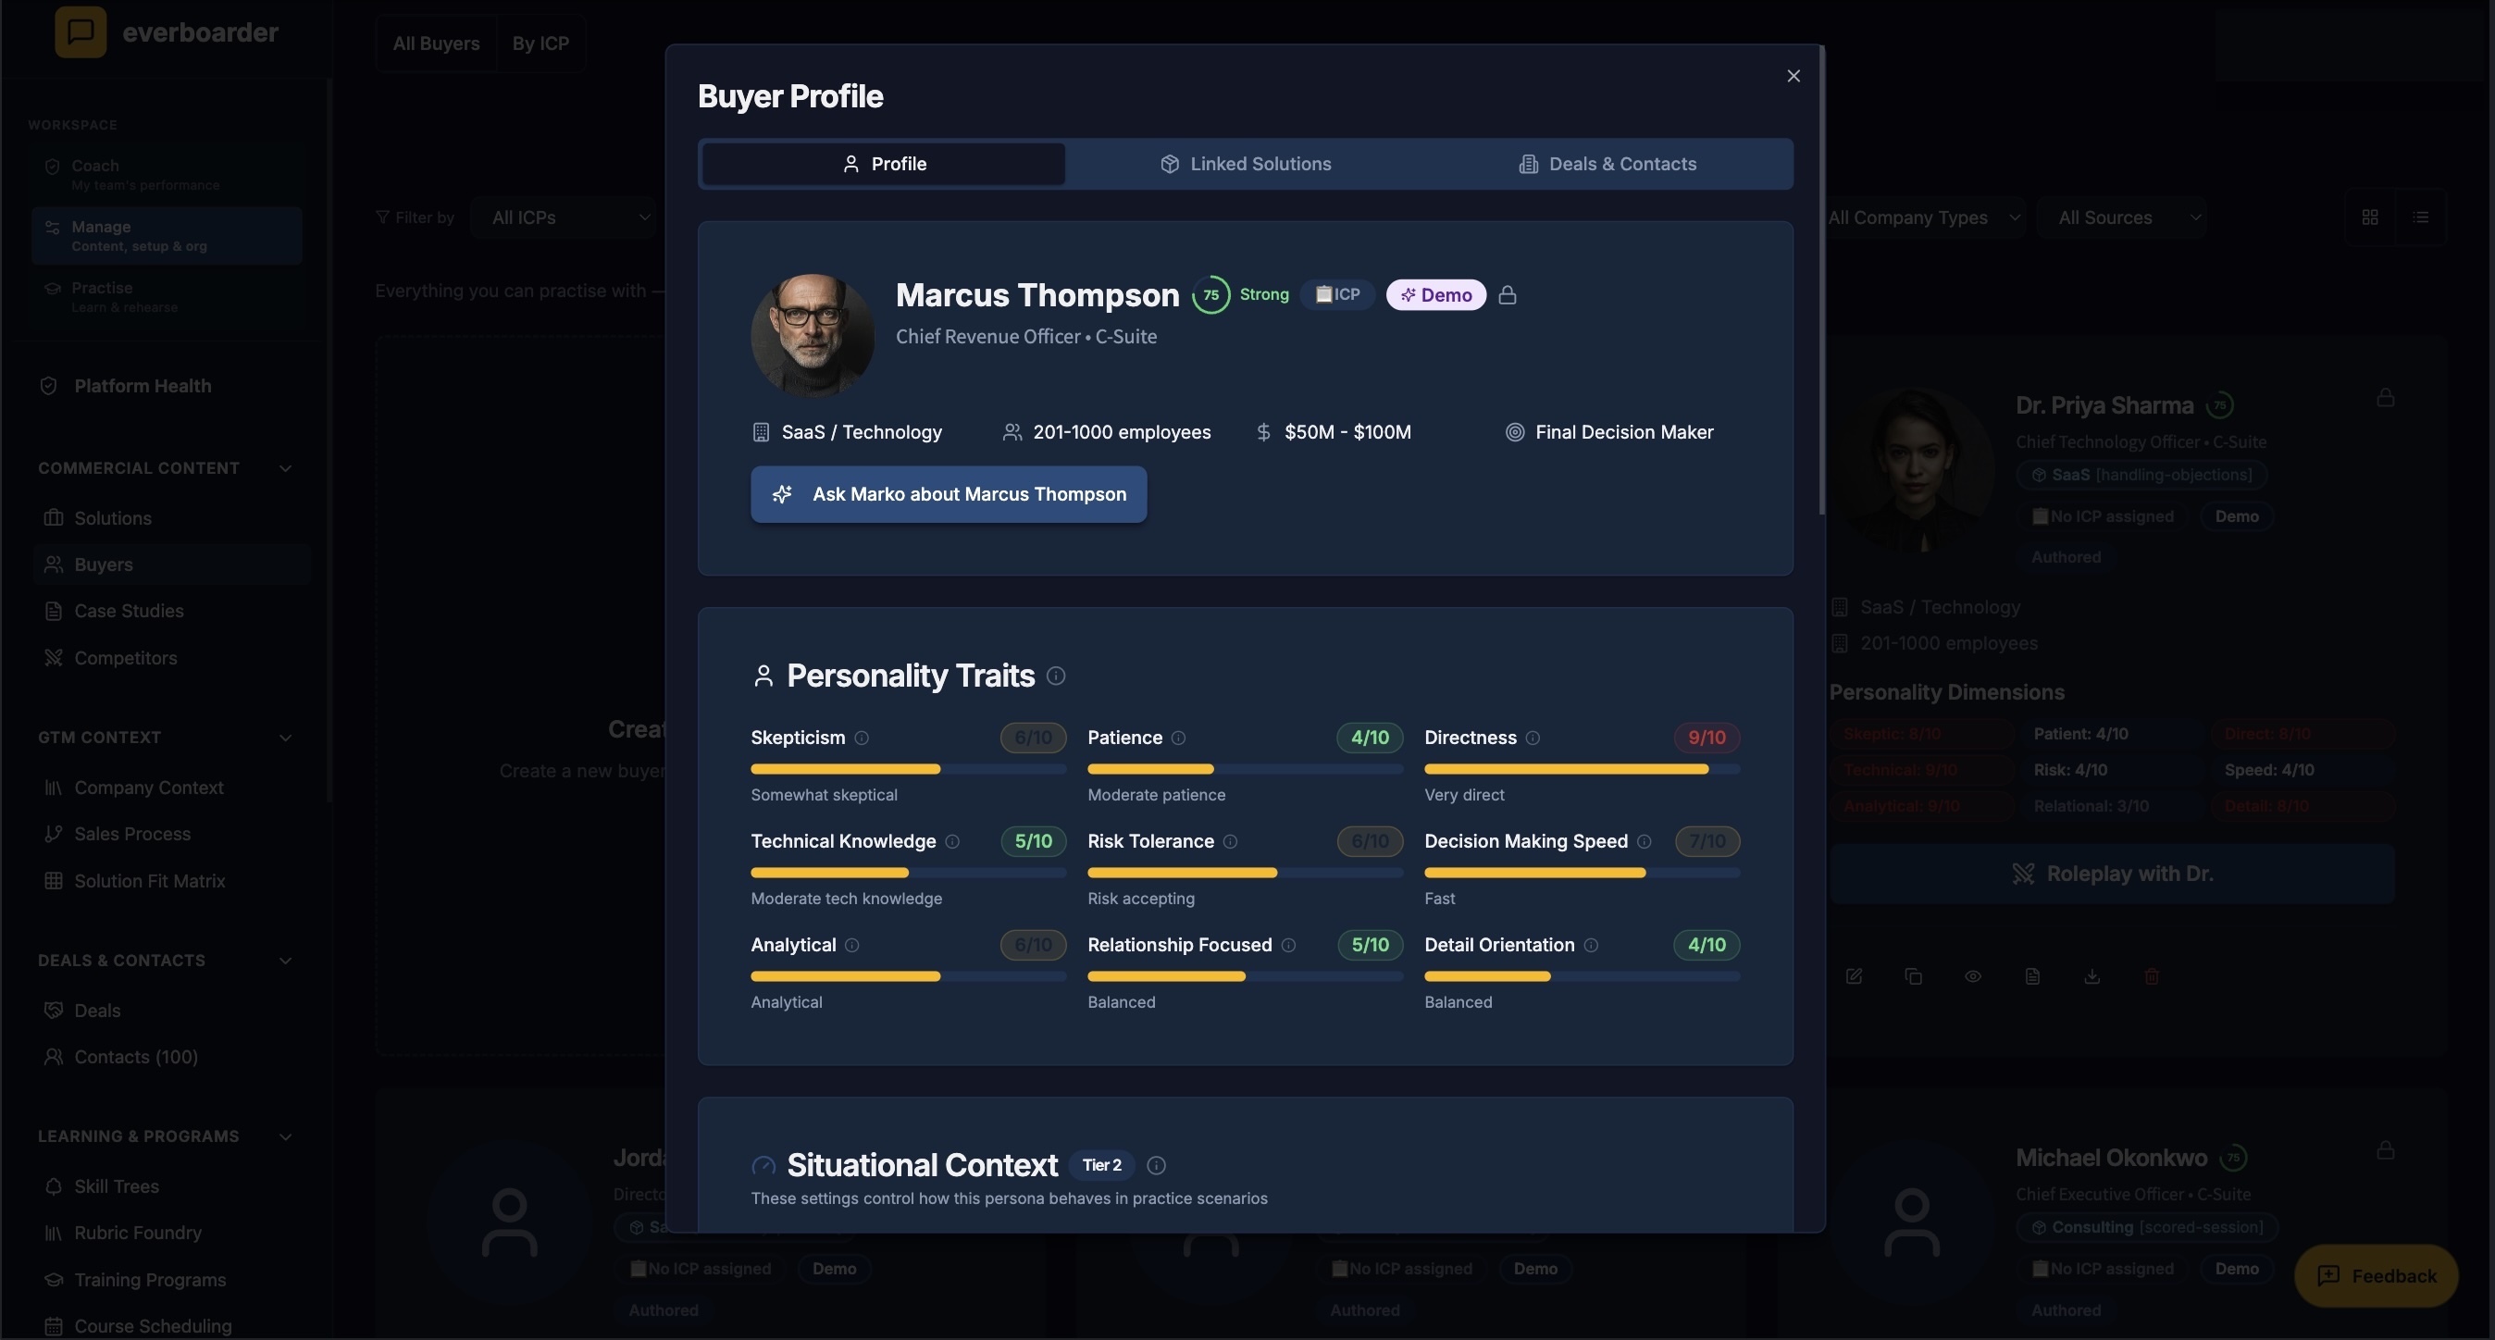The width and height of the screenshot is (2495, 1340).
Task: Open Skill Trees in the sidebar
Action: [x=171, y=1187]
